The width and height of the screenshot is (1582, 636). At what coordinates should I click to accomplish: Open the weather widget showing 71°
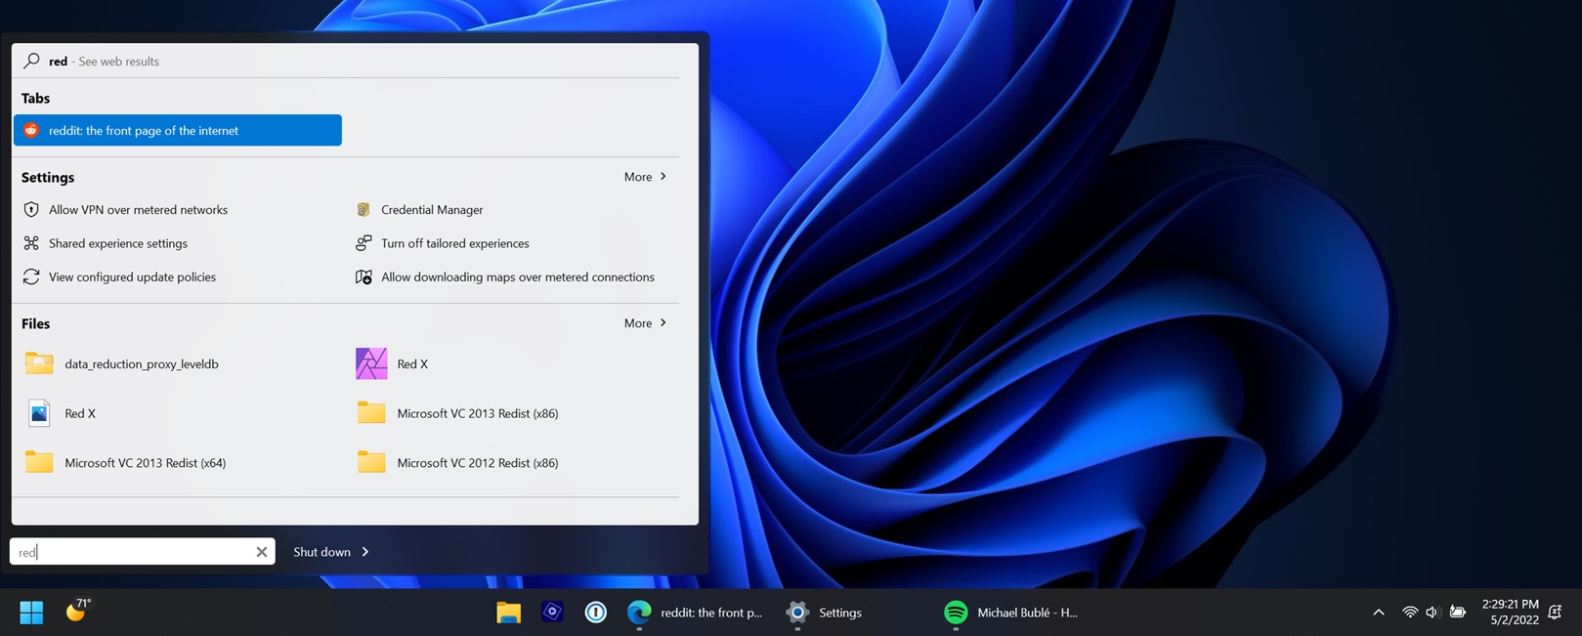click(77, 611)
